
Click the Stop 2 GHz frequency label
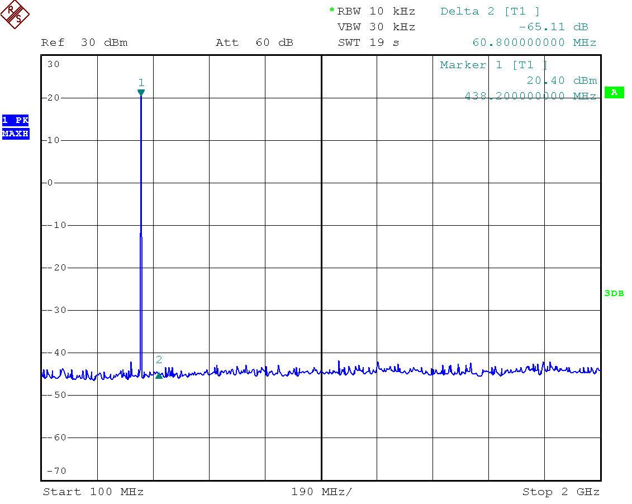tap(560, 492)
